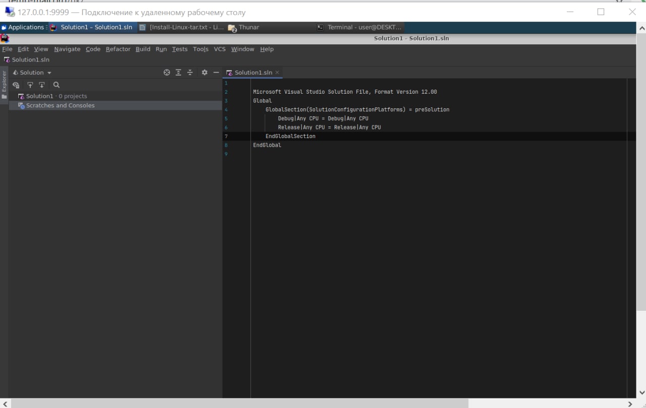
Task: Open the Tools menu
Action: click(200, 49)
